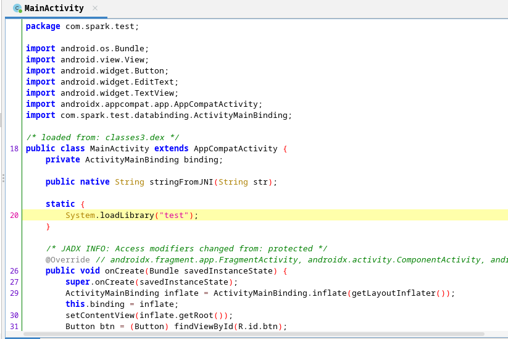
Task: Click the 'native' keyword
Action: [95, 182]
